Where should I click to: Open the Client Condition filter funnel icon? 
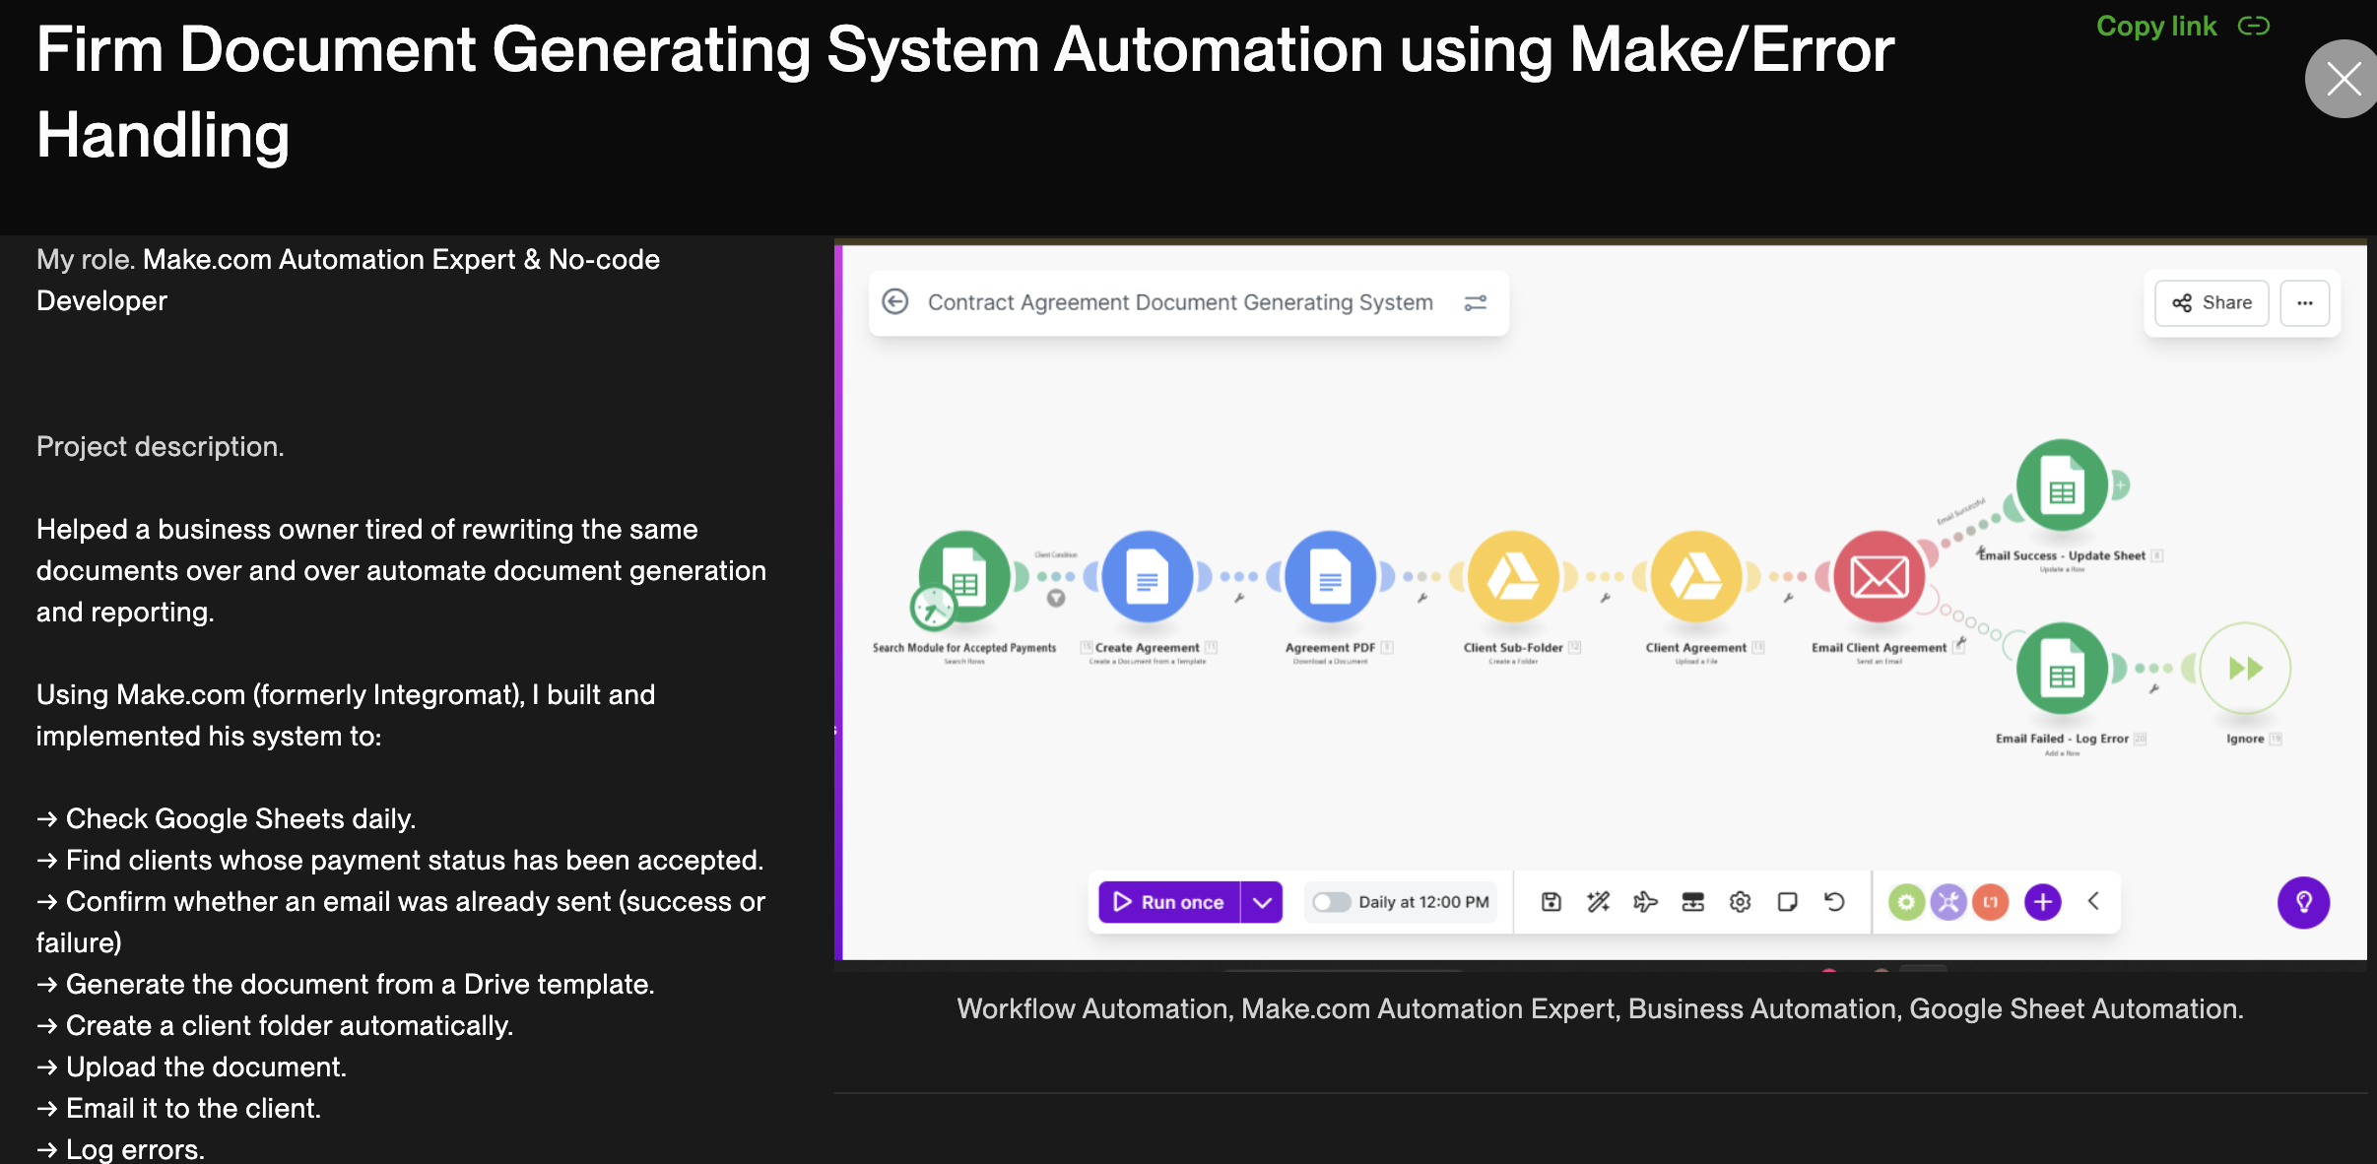tap(1055, 598)
